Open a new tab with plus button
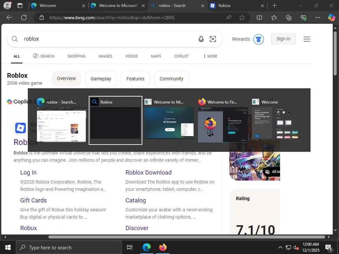 click(x=274, y=6)
